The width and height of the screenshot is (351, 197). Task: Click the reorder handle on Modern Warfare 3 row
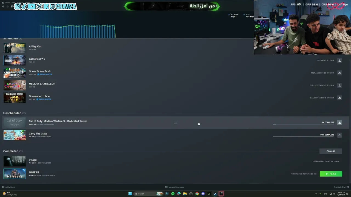(175, 123)
